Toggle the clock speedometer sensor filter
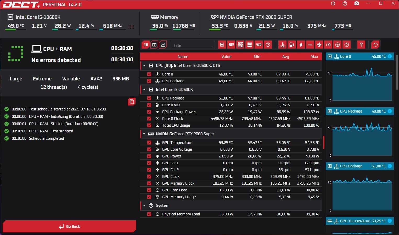 pyautogui.click(x=328, y=45)
